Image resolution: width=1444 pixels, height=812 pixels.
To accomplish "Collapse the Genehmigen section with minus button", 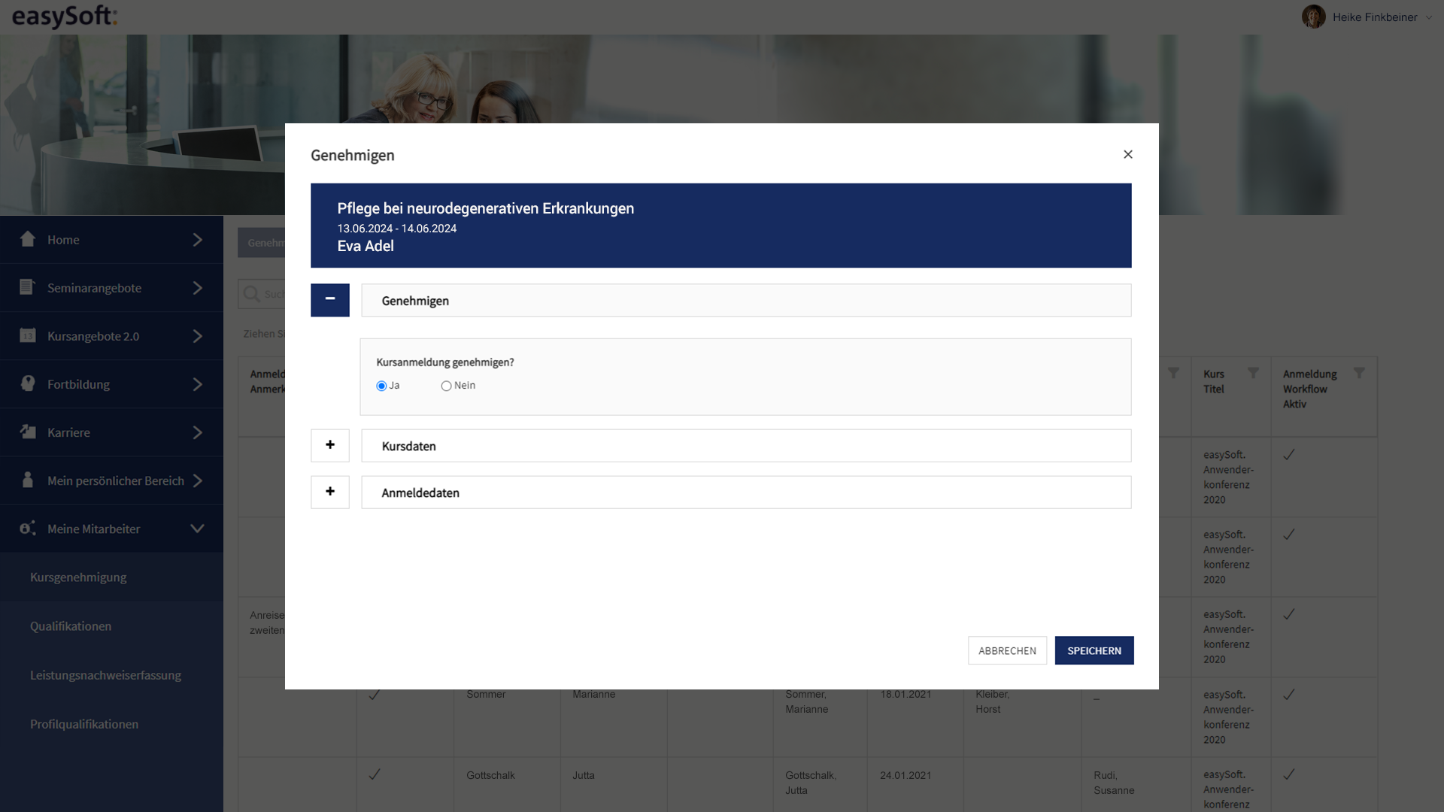I will coord(330,299).
